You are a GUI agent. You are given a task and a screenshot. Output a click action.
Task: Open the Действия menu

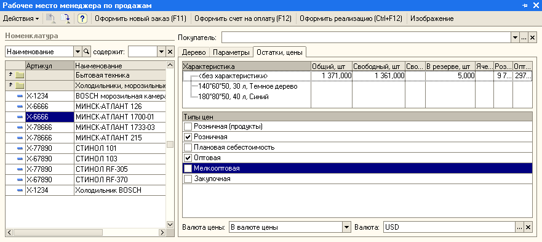21,18
